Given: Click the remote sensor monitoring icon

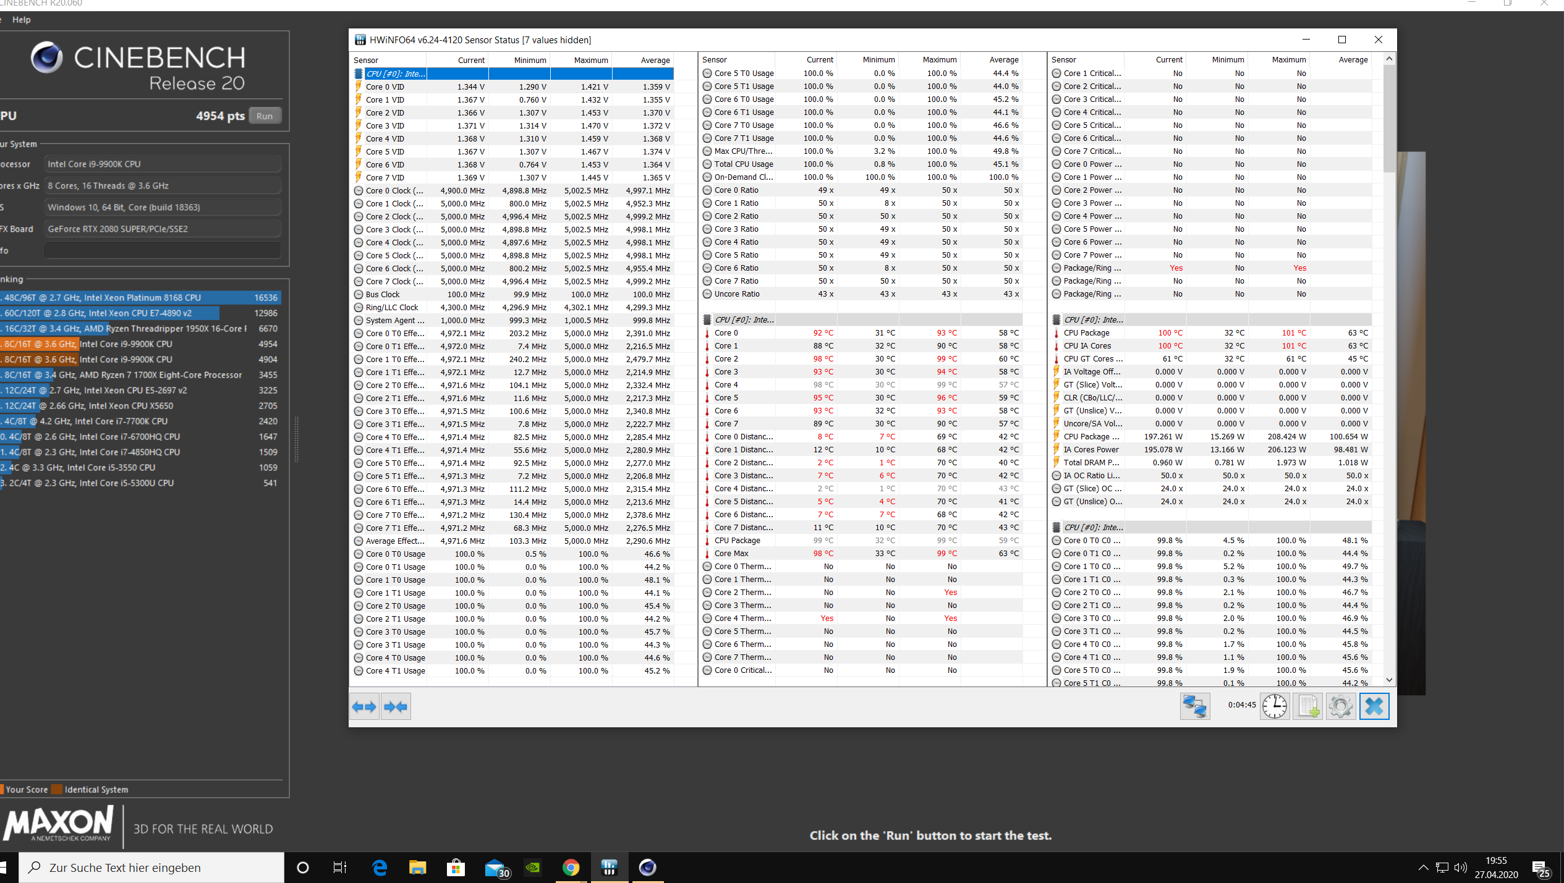Looking at the screenshot, I should click(x=1194, y=706).
